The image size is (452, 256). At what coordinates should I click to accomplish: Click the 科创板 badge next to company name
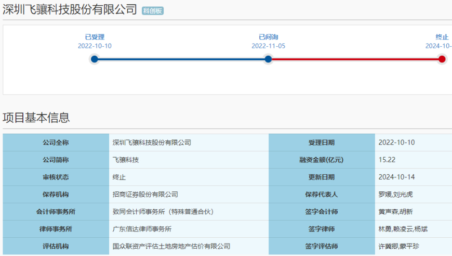click(153, 11)
